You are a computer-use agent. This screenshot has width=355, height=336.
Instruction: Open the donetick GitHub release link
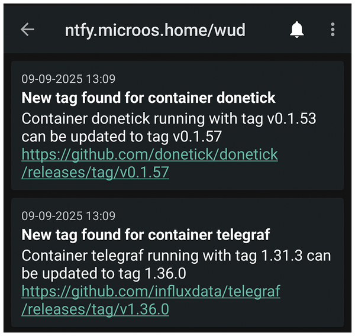pos(150,155)
